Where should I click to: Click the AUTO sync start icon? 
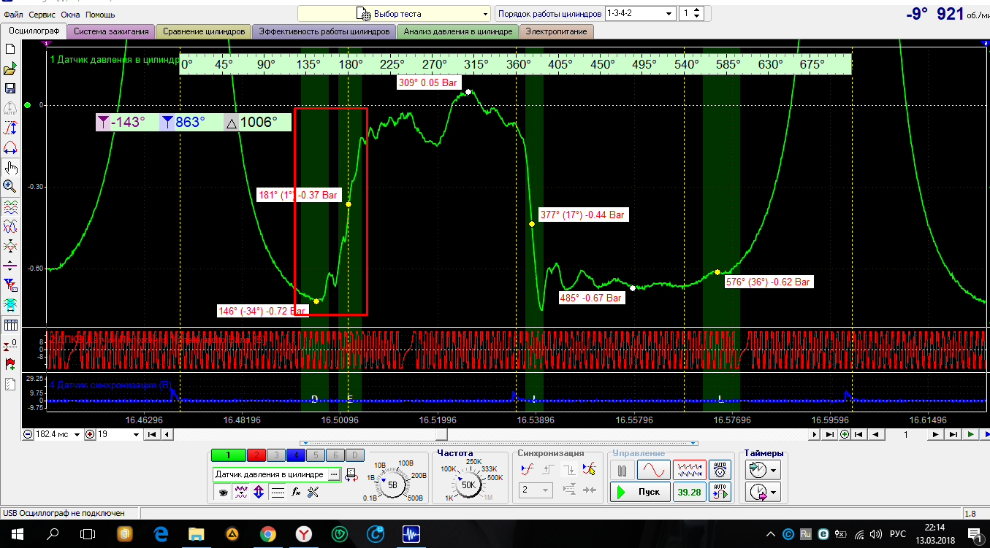[x=720, y=491]
